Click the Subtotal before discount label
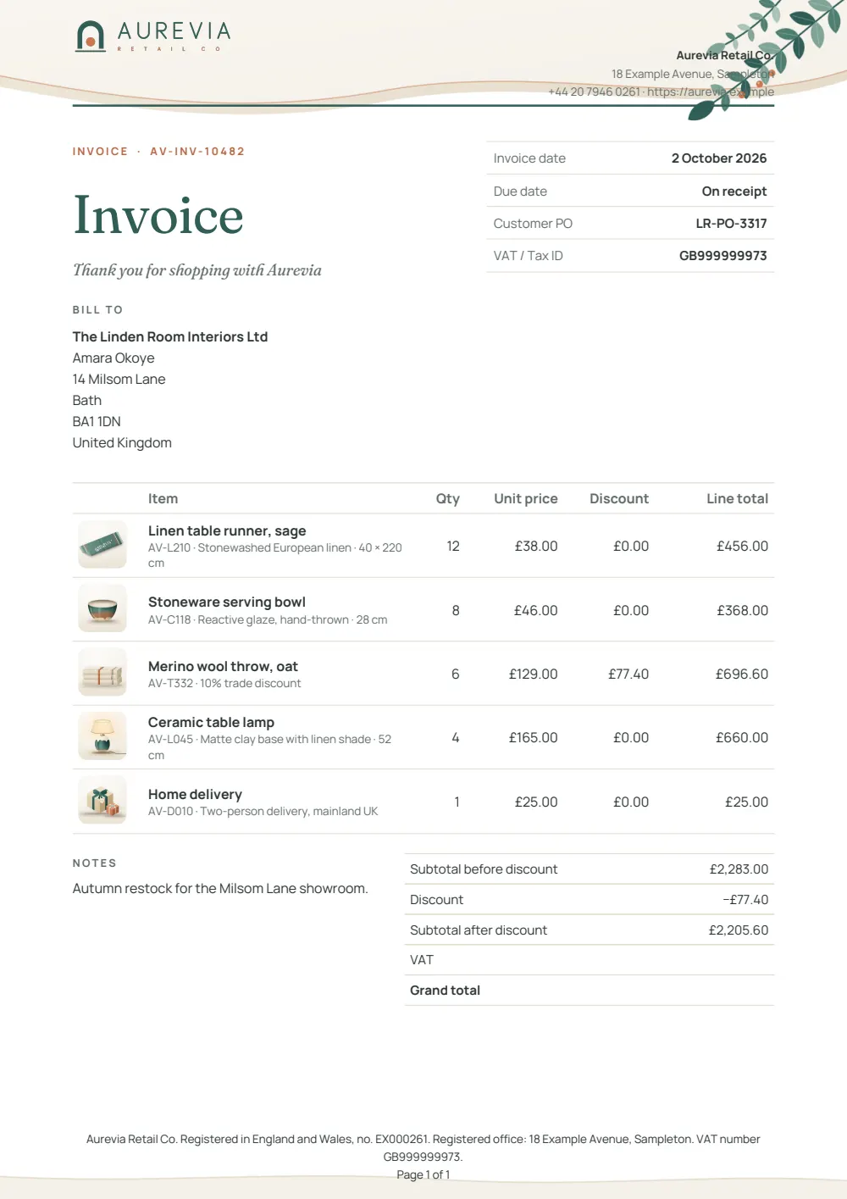Viewport: 847px width, 1199px height. click(484, 869)
